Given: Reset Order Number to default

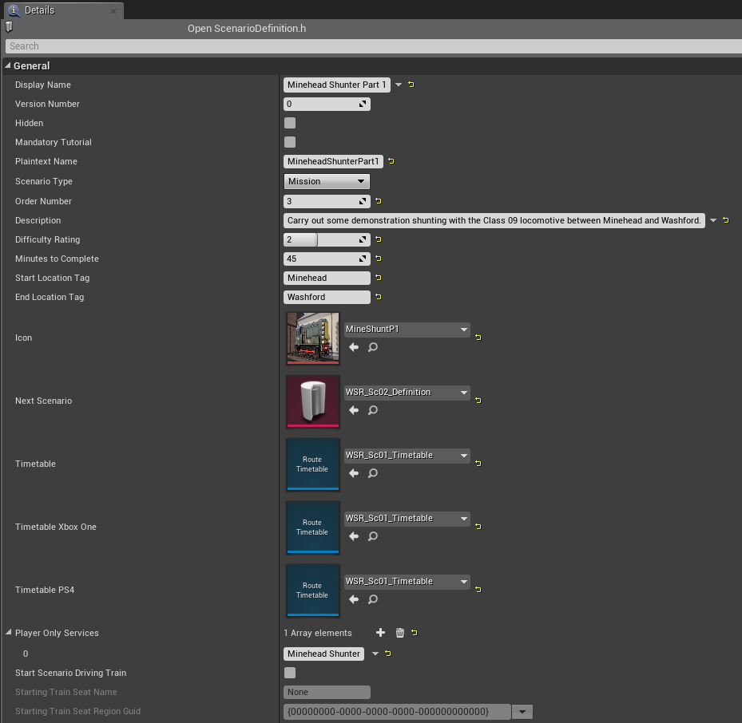Looking at the screenshot, I should tap(379, 201).
